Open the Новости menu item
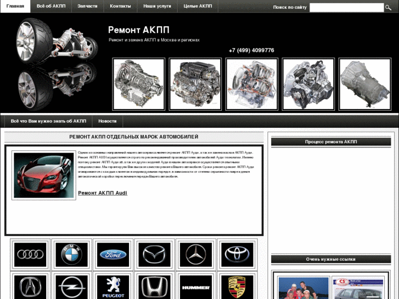The height and width of the screenshot is (299, 399). tap(108, 121)
